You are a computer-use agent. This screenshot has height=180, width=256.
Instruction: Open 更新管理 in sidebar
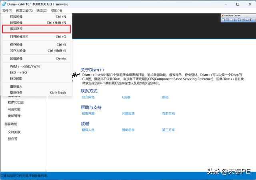[14, 116]
